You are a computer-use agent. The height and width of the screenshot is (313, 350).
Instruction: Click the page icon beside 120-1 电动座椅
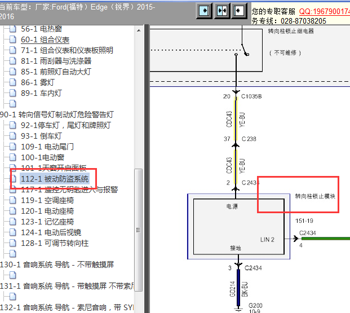pyautogui.click(x=13, y=211)
